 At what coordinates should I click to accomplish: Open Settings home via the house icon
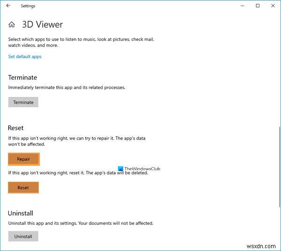[x=12, y=24]
